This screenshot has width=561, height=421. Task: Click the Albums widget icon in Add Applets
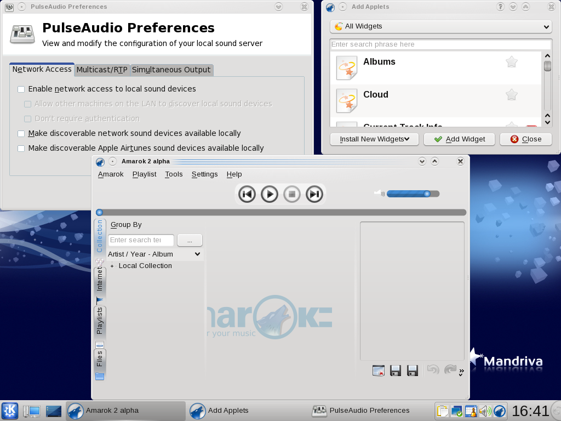click(x=347, y=68)
